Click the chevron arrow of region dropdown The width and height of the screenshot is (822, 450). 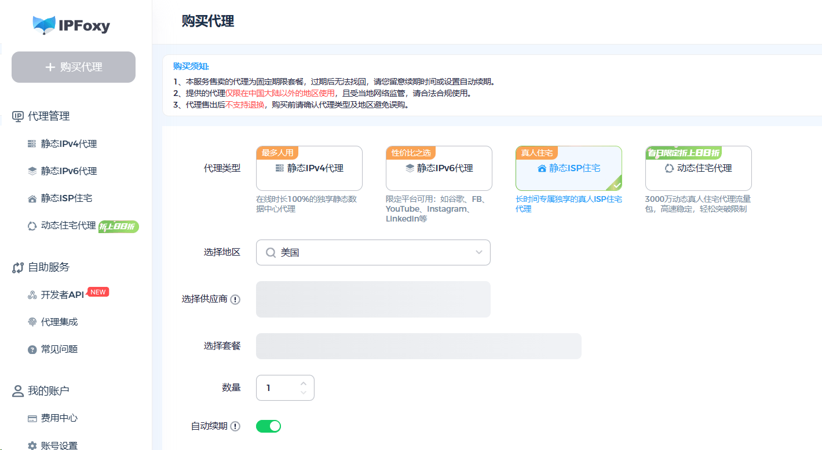click(x=479, y=253)
